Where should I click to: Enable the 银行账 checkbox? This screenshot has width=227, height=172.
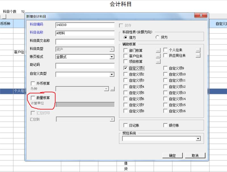pos(166,125)
